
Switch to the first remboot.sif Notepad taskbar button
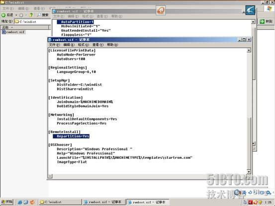[104, 202]
